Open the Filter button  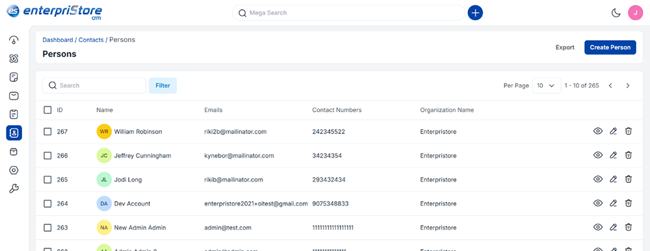163,86
